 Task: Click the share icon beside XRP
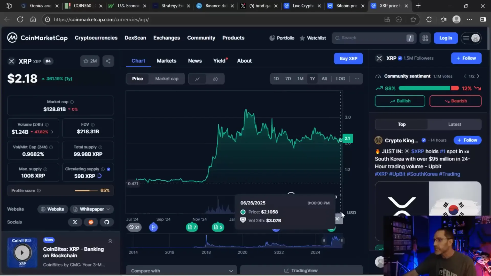[x=108, y=61]
